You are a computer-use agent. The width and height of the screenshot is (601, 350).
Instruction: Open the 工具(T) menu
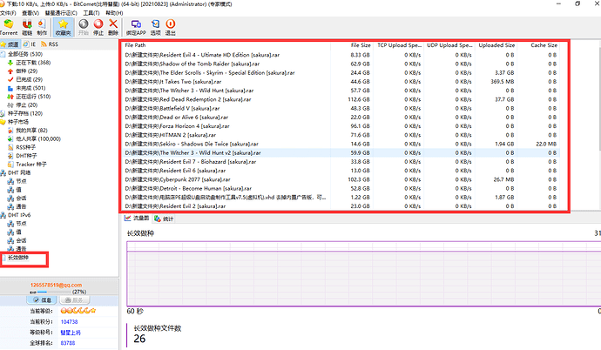(91, 13)
